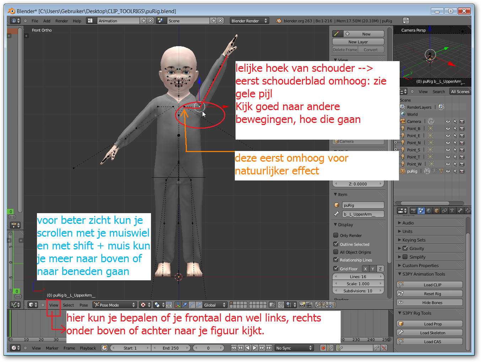Select the Object properties cube icon
The image size is (481, 362).
[x=436, y=210]
